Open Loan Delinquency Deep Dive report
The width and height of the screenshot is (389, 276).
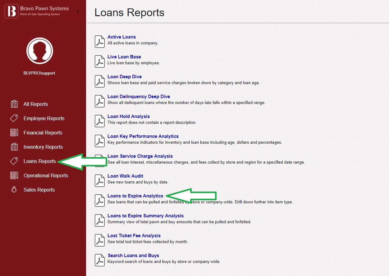coord(139,97)
